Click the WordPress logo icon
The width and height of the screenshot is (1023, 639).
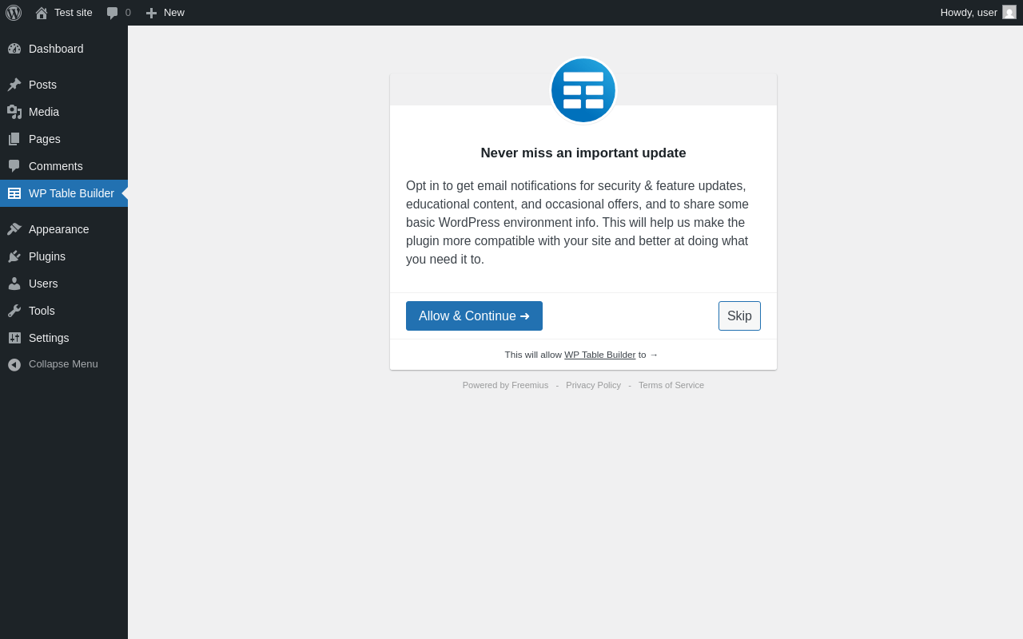[x=14, y=13]
